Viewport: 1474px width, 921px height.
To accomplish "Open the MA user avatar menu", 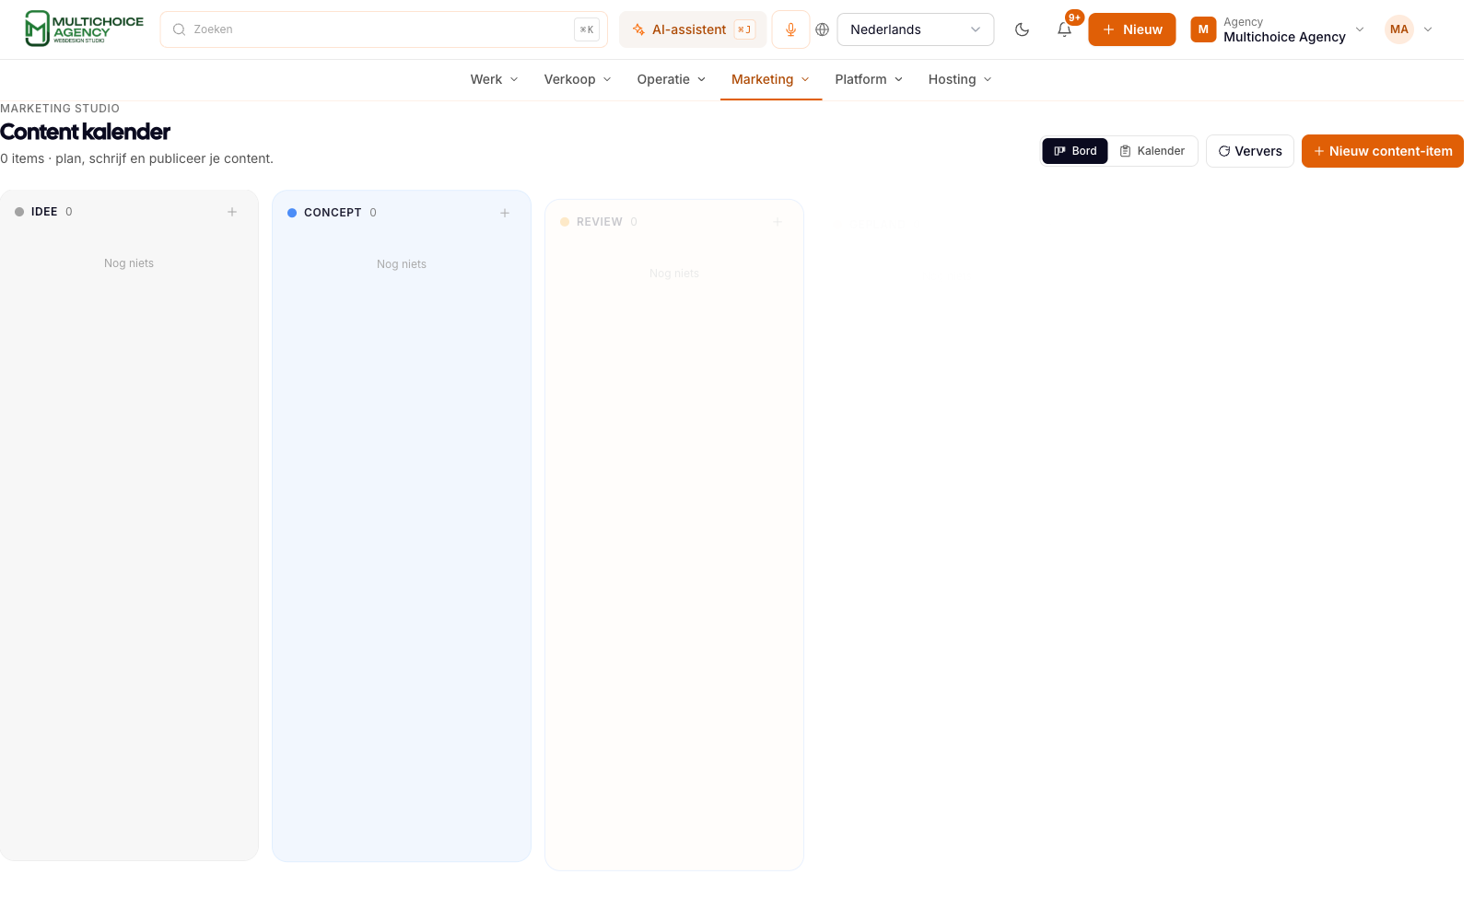I will [1399, 29].
